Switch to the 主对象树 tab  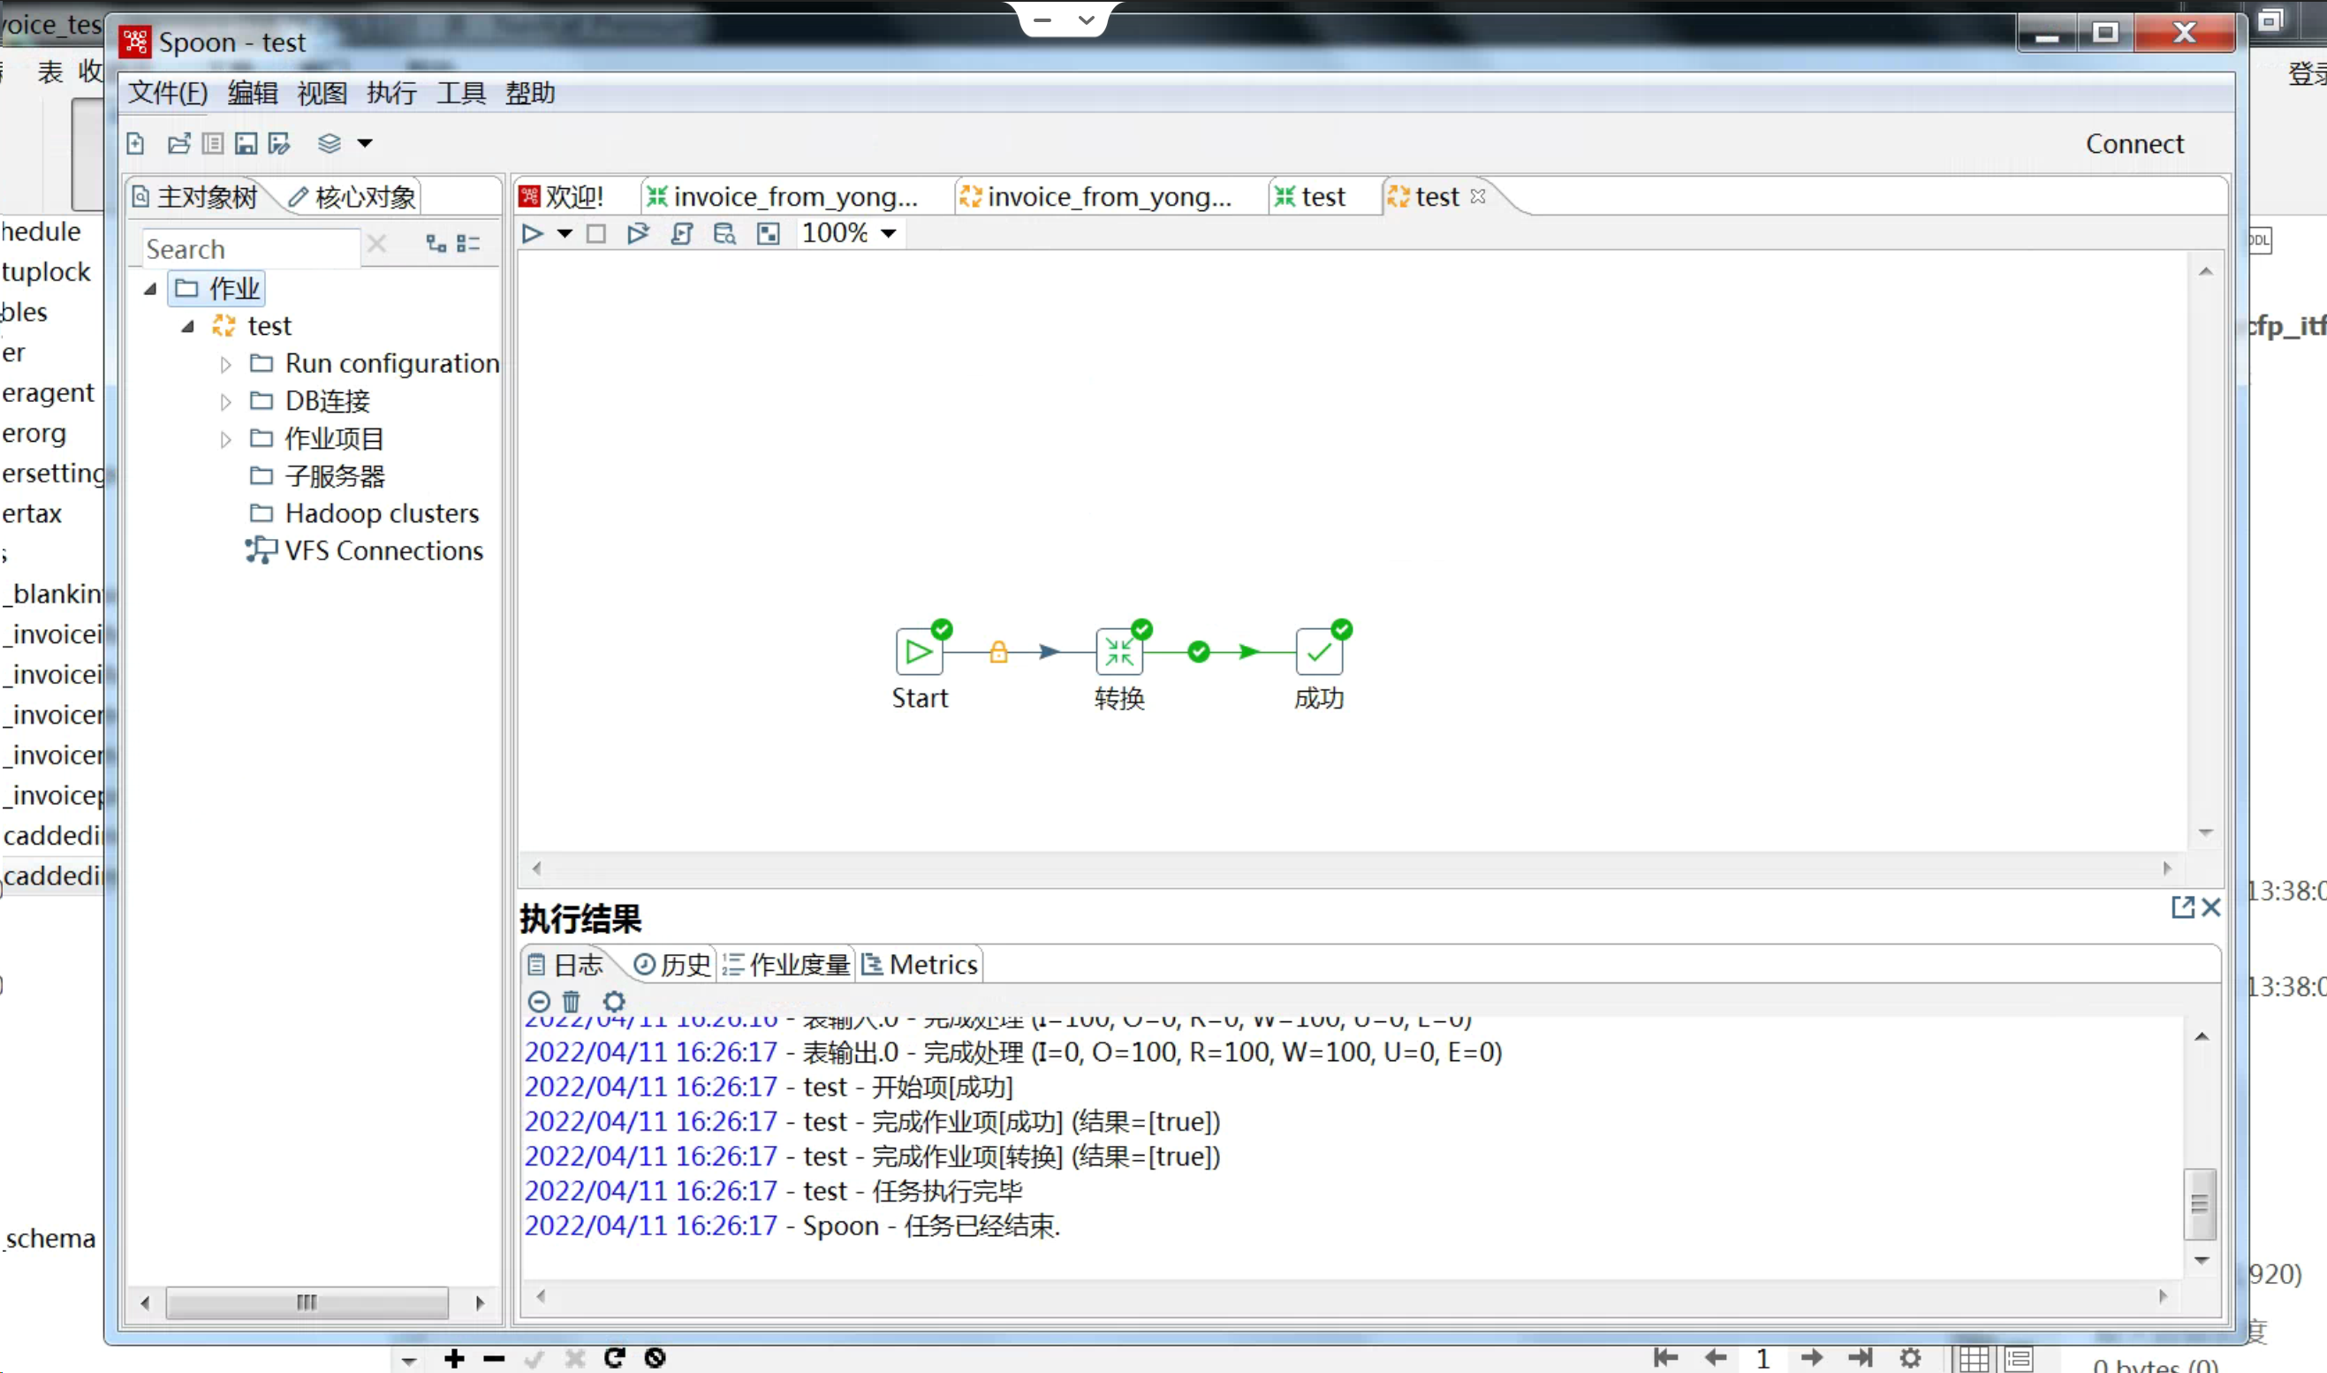pos(198,197)
